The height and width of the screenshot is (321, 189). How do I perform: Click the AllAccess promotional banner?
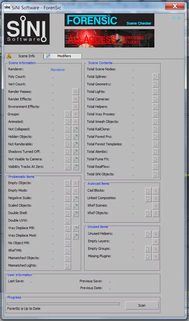[109, 38]
